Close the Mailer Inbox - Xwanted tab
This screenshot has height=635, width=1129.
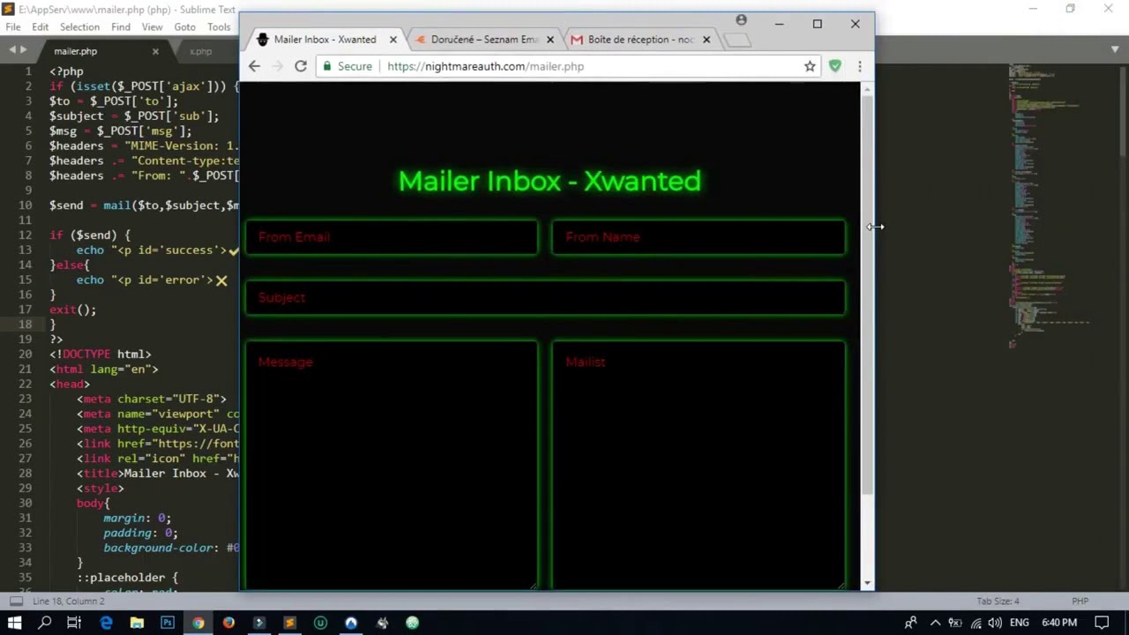coord(393,40)
